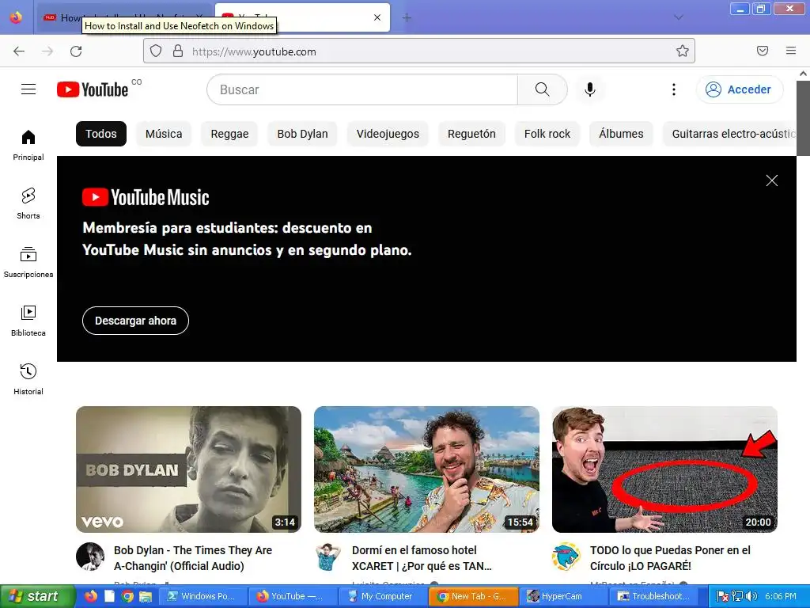The width and height of the screenshot is (810, 608).
Task: Click the red security alert tray icon
Action: click(723, 596)
